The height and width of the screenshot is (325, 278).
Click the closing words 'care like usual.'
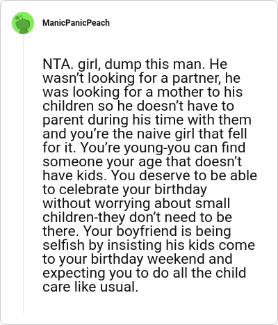pos(90,287)
